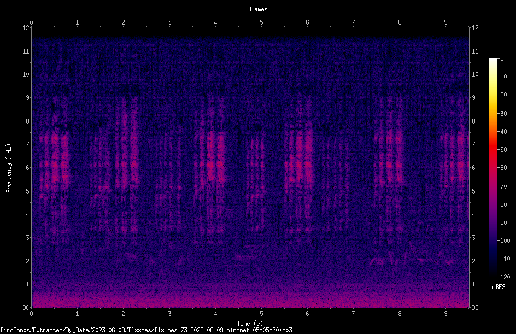The width and height of the screenshot is (516, 334).
Task: Click the "-30" value on the color scale
Action: pyautogui.click(x=502, y=114)
